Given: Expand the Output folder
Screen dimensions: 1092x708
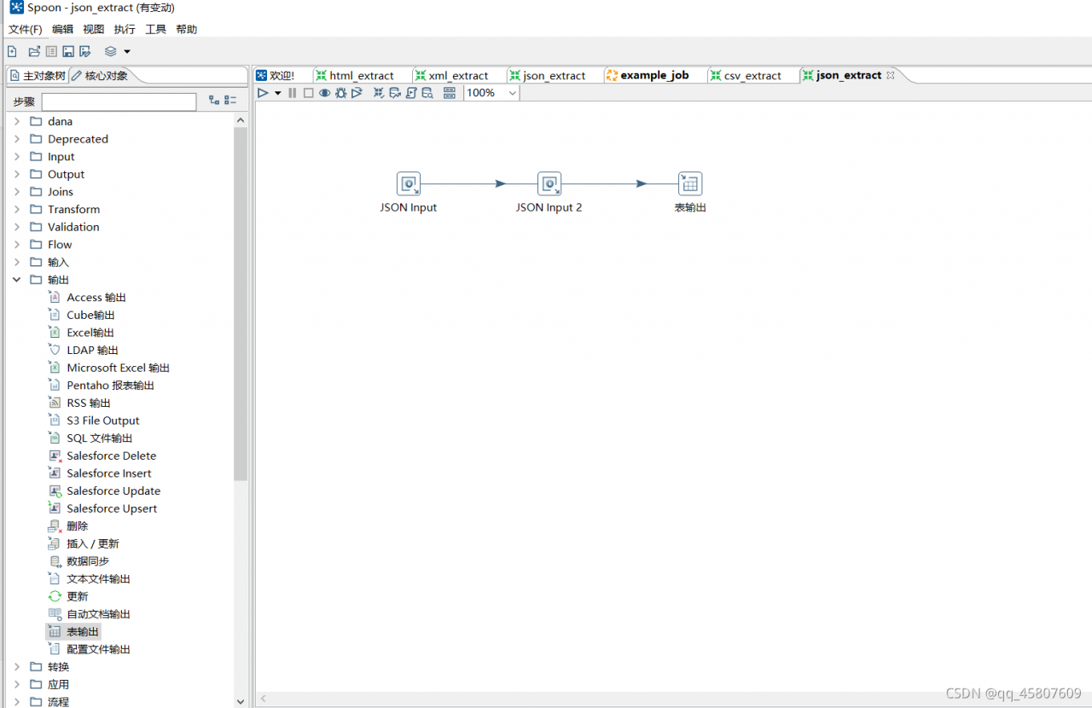Looking at the screenshot, I should 16,175.
